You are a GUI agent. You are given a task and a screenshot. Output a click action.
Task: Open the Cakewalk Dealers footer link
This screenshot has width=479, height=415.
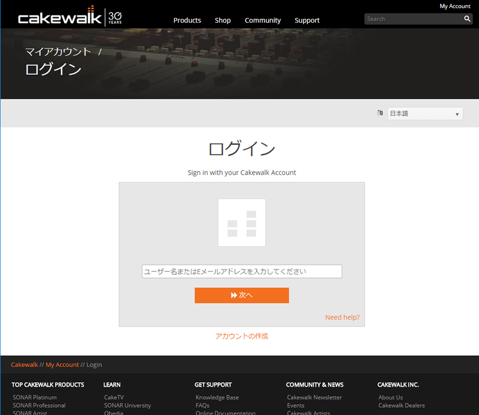coord(401,405)
